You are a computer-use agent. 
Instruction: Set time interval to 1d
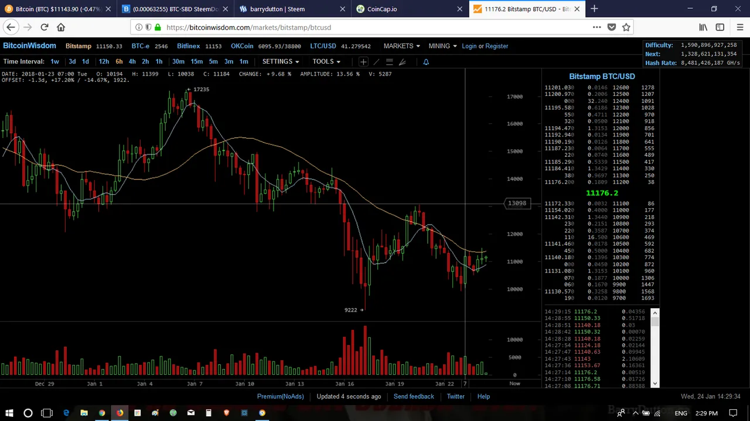pyautogui.click(x=86, y=61)
